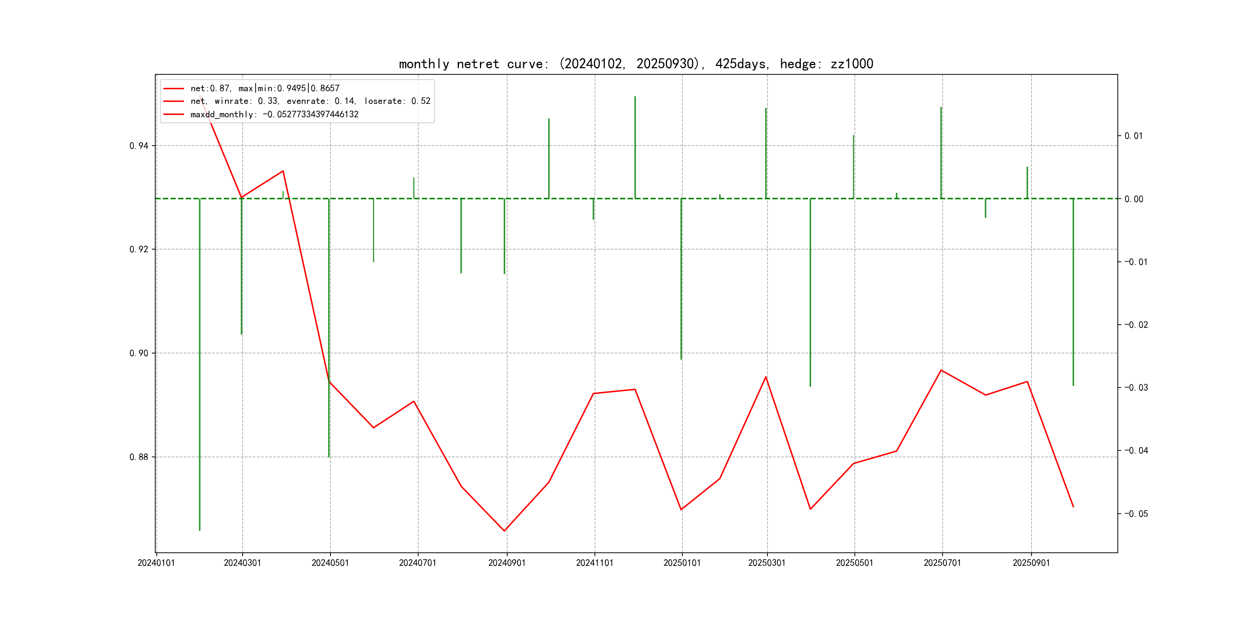Click the chart title text
This screenshot has width=1242, height=621.
(x=636, y=64)
